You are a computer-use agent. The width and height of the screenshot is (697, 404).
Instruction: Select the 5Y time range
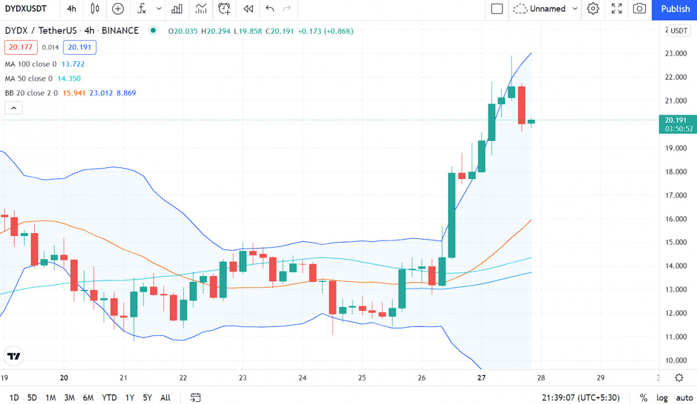pyautogui.click(x=148, y=398)
